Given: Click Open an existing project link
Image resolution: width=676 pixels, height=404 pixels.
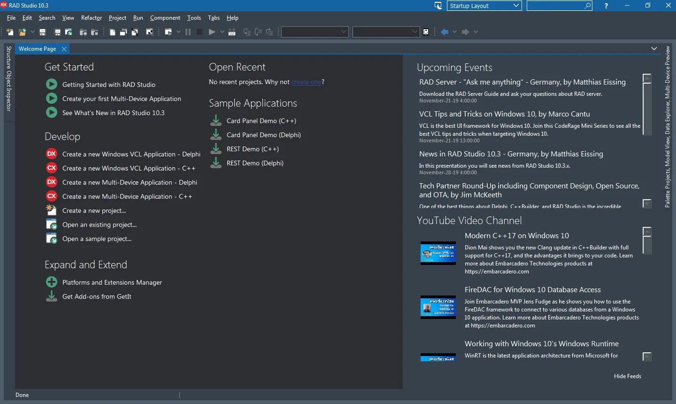Looking at the screenshot, I should point(100,225).
